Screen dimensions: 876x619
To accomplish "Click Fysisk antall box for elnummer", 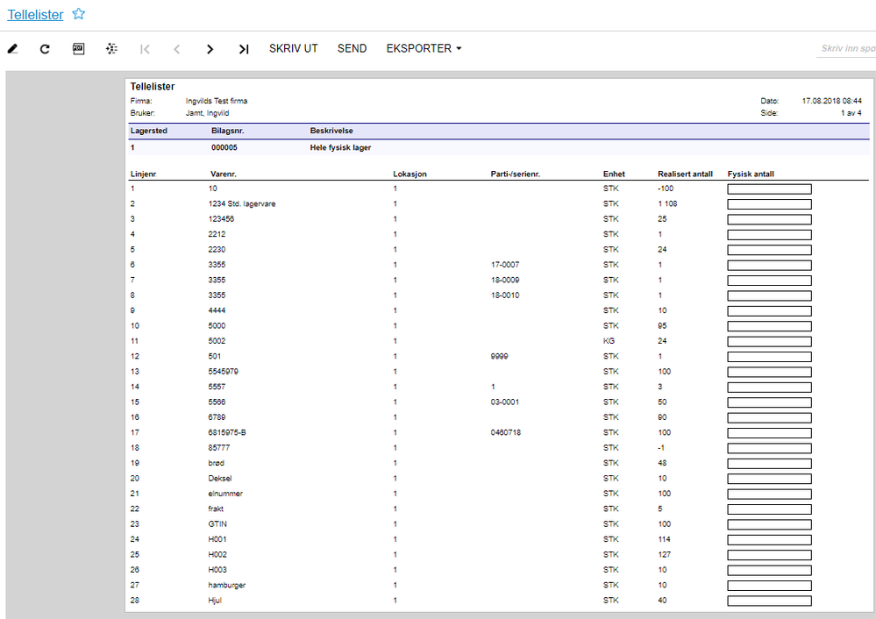I will pyautogui.click(x=769, y=494).
